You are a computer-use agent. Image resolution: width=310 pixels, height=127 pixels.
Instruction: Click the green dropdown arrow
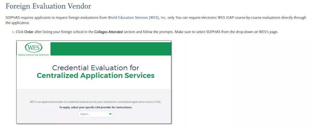pos(110,114)
